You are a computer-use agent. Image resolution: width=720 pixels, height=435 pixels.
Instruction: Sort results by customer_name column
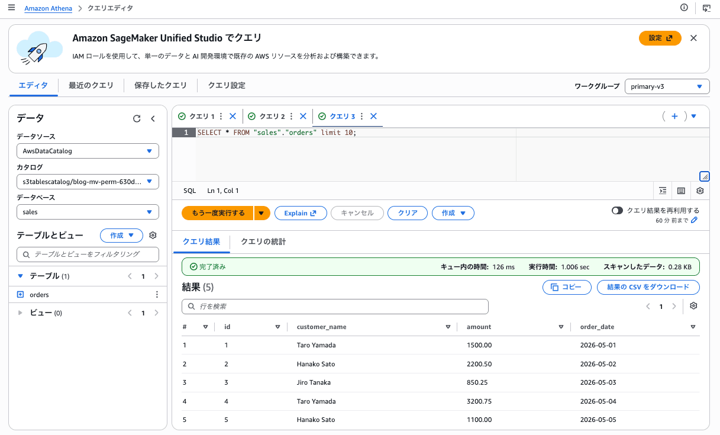click(448, 327)
